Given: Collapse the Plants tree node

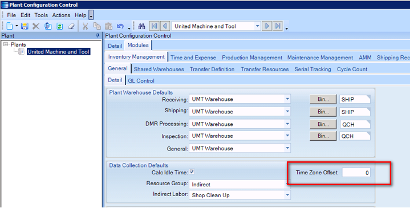Looking at the screenshot, I should (x=6, y=44).
